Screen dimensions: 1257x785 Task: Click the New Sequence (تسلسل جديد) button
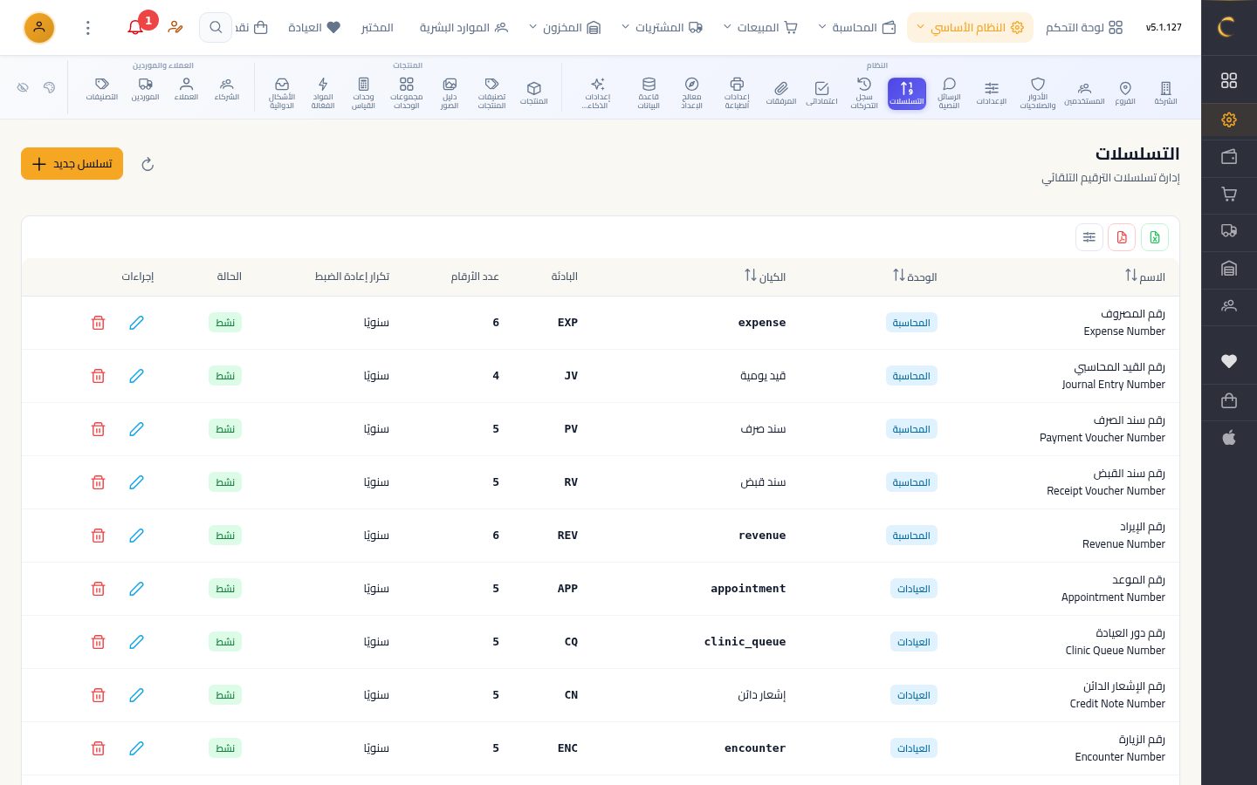[x=72, y=164]
